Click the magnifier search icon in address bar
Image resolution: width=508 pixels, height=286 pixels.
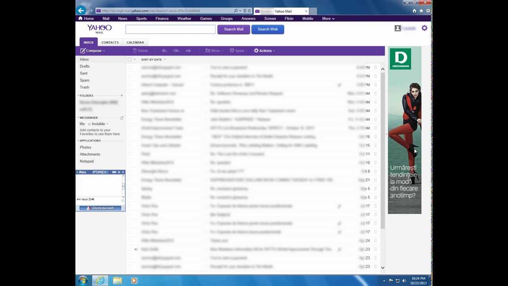(x=236, y=11)
